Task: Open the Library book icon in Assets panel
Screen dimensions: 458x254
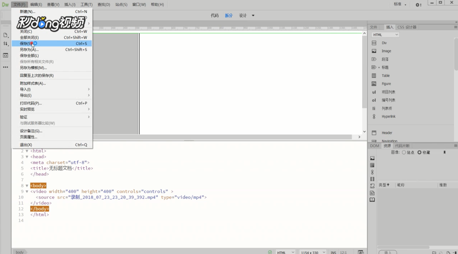Action: click(372, 200)
